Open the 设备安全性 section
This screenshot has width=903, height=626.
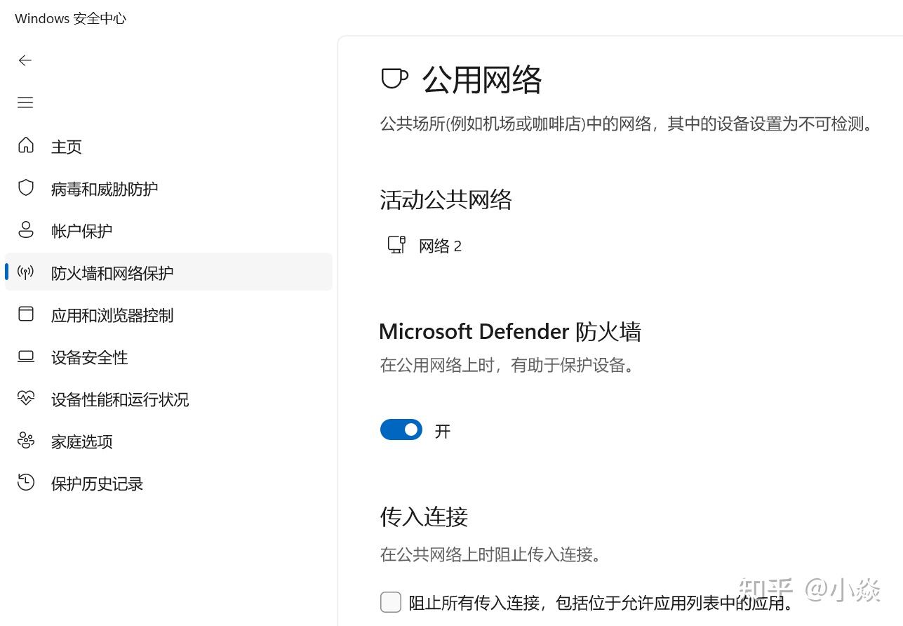[x=89, y=357]
